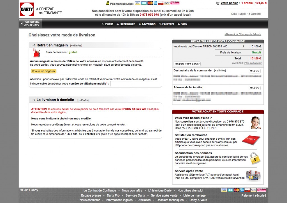Click the Visa card icon in the header
287x203 pixels.
coord(138,3)
